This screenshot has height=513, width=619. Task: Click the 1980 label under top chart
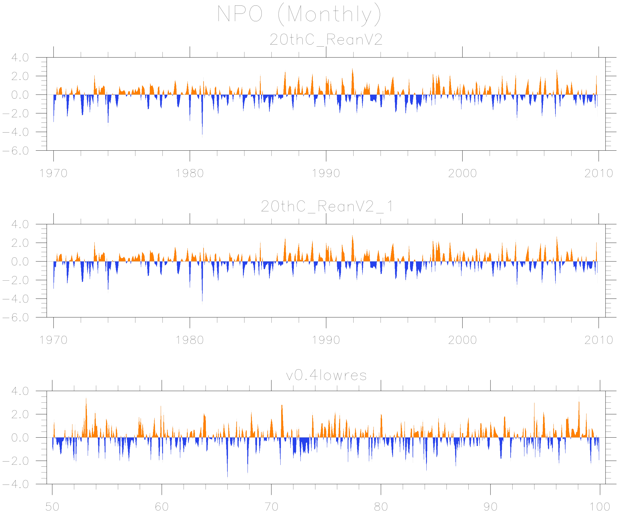189,173
